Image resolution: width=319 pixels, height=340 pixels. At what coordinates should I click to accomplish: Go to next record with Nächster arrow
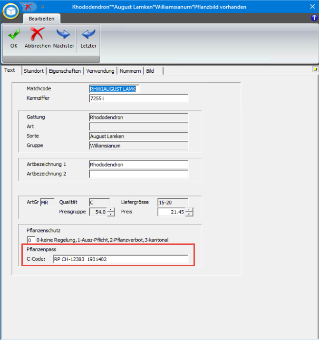point(63,35)
